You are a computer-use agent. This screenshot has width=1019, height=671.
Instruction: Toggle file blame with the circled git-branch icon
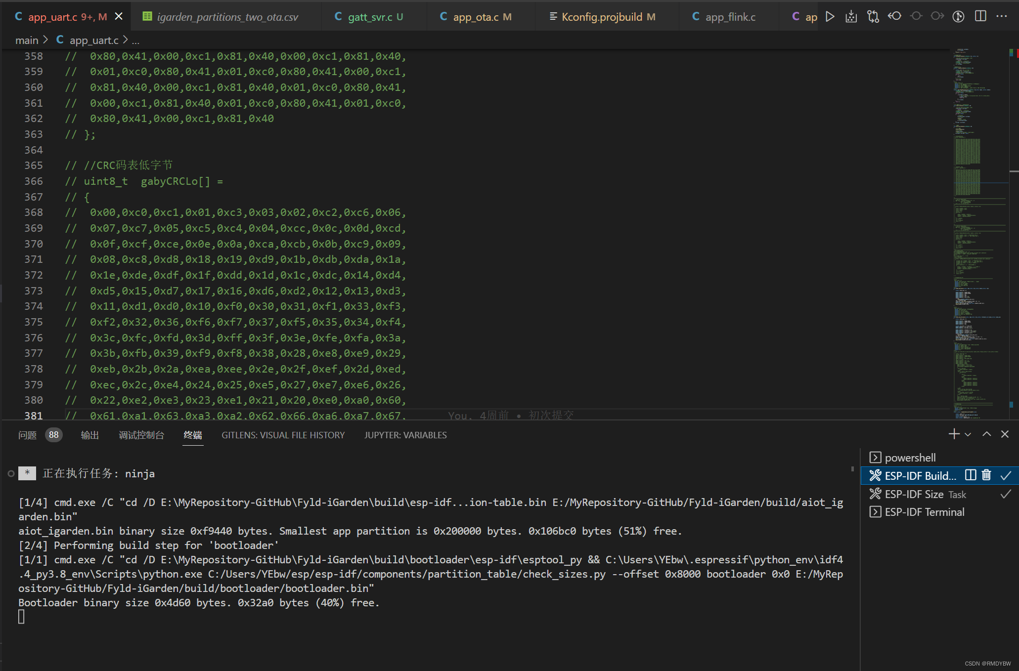click(959, 17)
